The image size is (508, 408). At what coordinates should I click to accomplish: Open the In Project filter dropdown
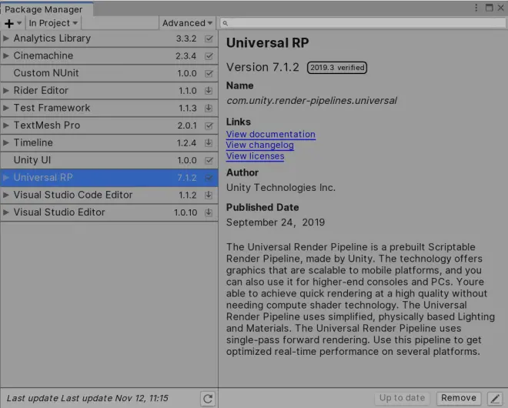point(53,23)
